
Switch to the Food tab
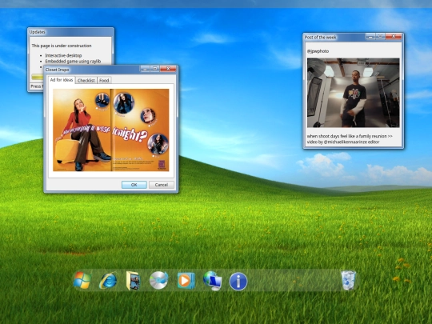104,81
